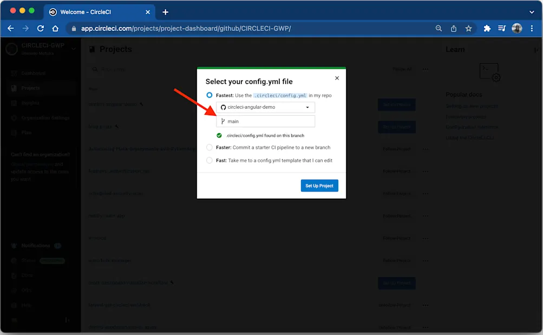
Task: Bookmark this page with the star icon
Action: [468, 28]
